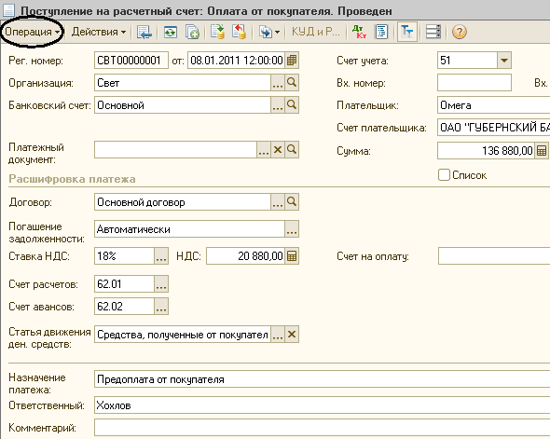The width and height of the screenshot is (550, 439).
Task: Open the Действия menu
Action: [99, 32]
